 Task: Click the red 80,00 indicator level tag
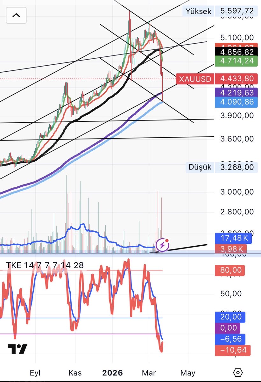tap(230, 270)
